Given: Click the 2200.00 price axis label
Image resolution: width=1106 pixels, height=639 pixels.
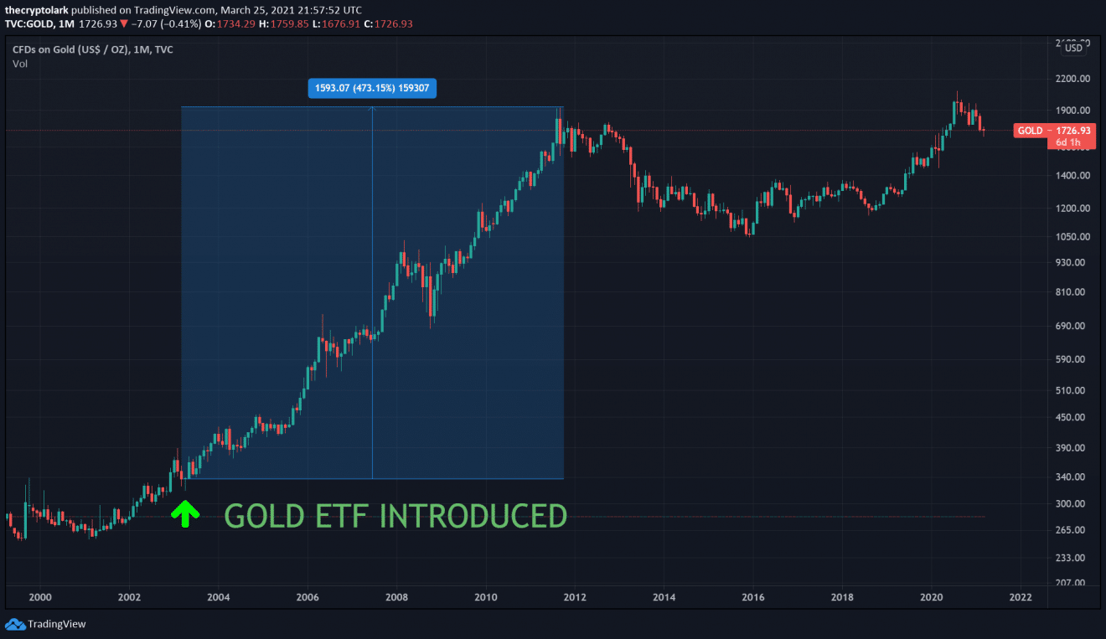Looking at the screenshot, I should click(1072, 79).
